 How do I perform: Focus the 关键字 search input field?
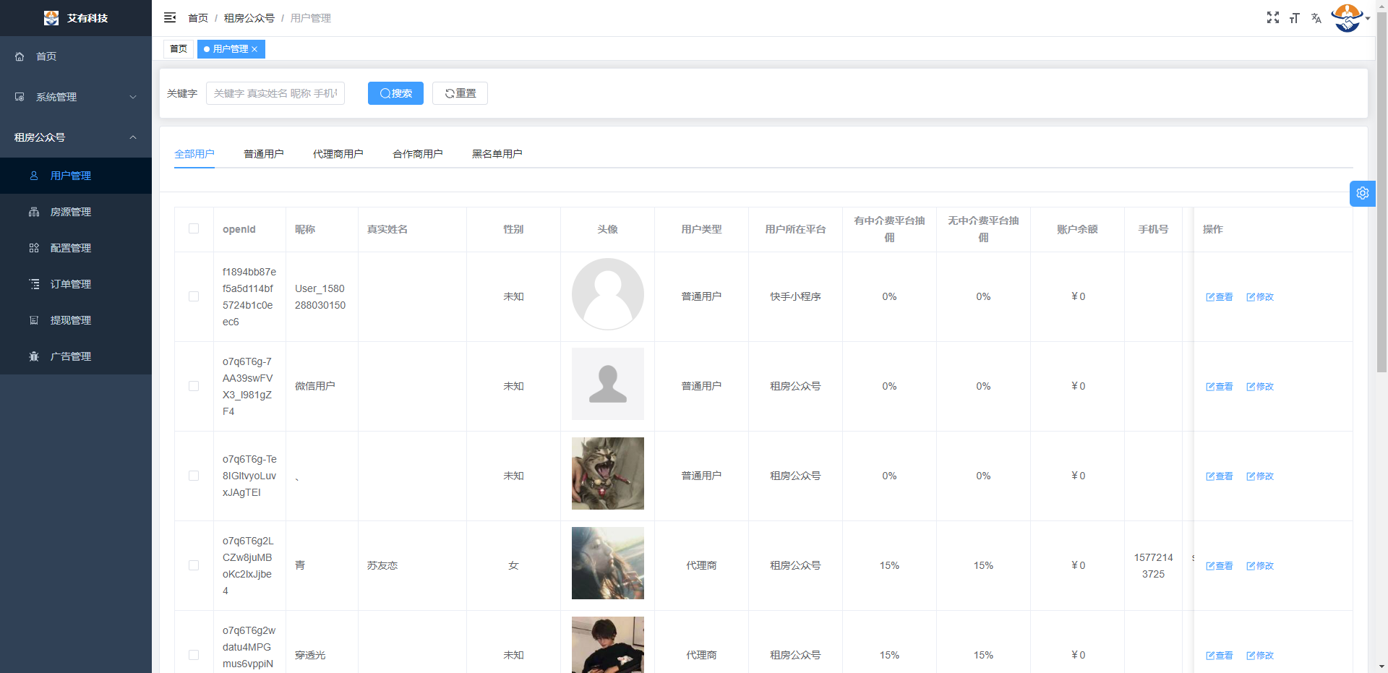[x=275, y=93]
